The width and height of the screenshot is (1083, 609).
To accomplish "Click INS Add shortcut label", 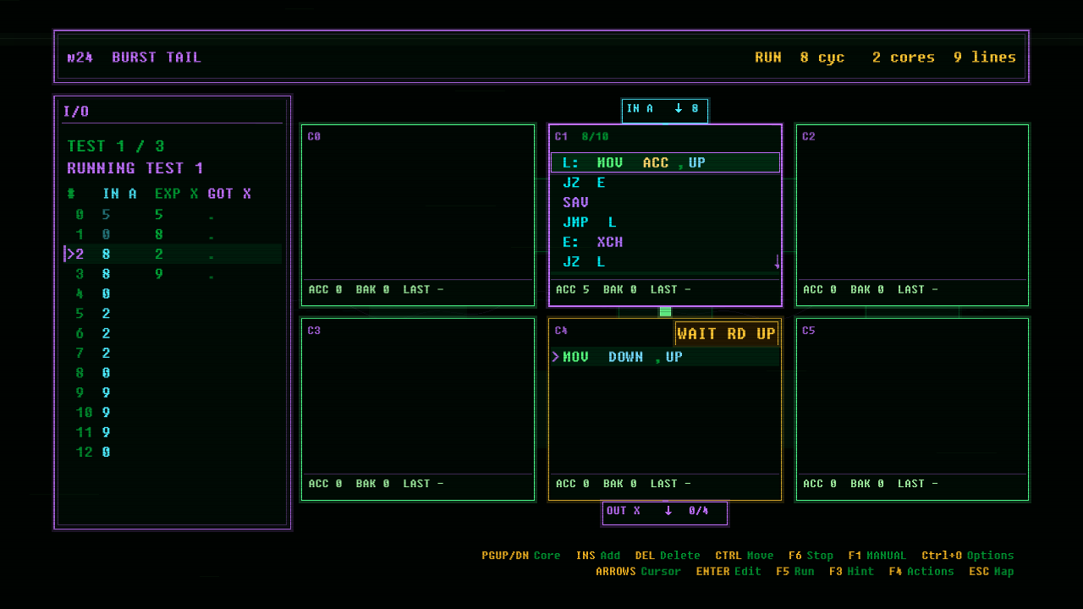I will pos(598,556).
